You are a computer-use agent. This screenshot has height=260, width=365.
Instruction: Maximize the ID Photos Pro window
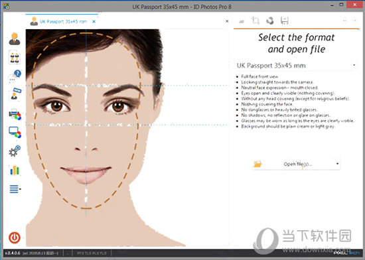pos(342,5)
